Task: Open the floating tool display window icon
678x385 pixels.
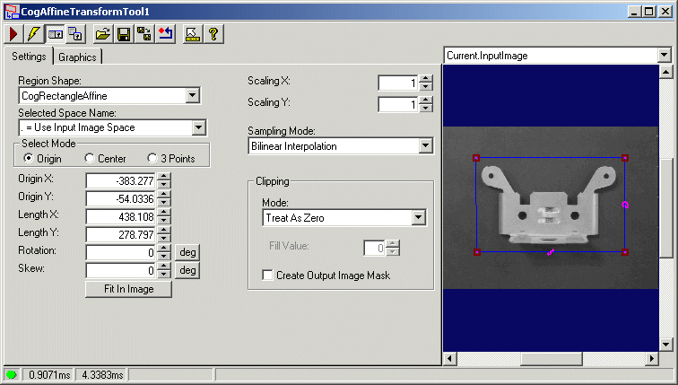Action: coord(75,34)
